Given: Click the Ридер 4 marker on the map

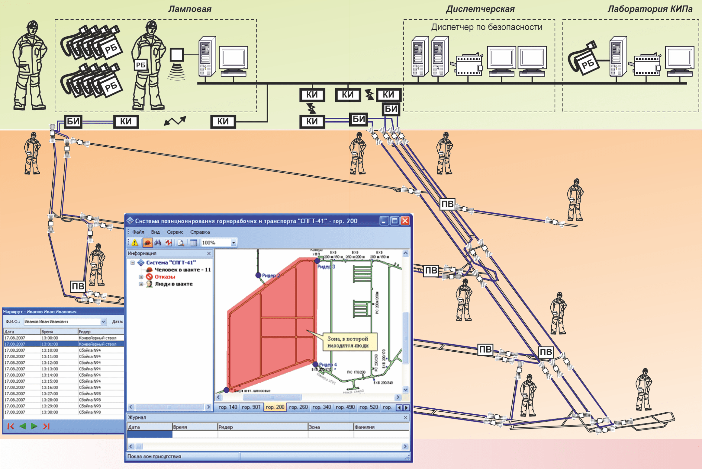Looking at the screenshot, I should click(x=315, y=364).
